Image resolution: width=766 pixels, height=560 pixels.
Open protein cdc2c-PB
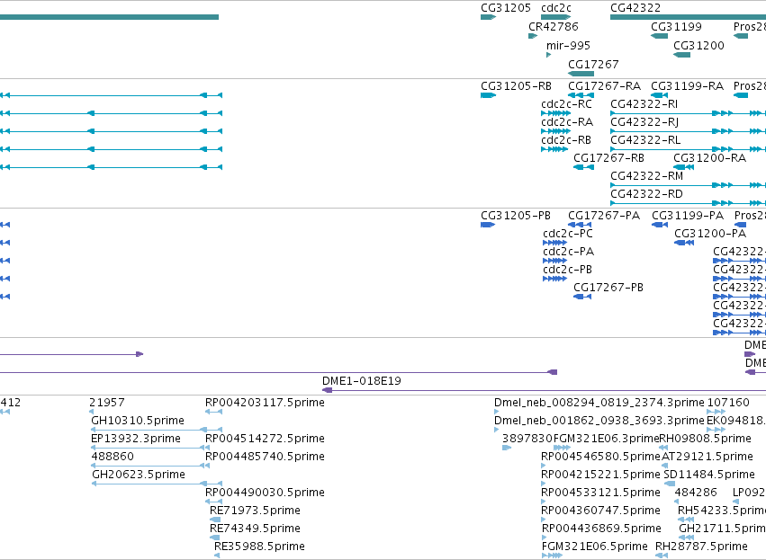[567, 270]
